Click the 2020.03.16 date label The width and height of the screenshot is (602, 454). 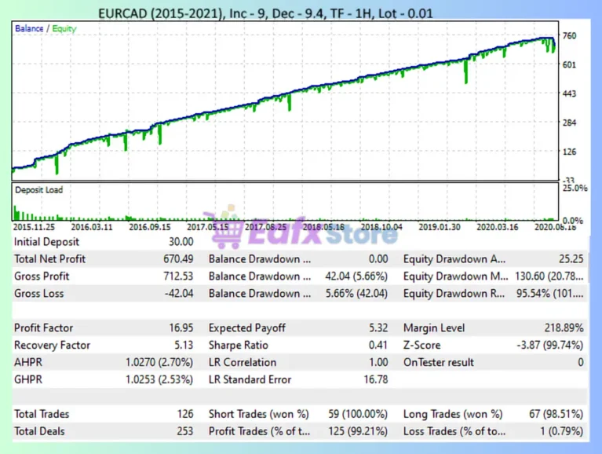coord(497,227)
